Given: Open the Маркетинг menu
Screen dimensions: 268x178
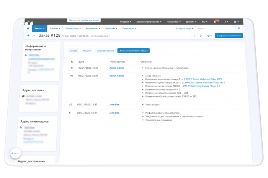Looking at the screenshot, I should coord(93,28).
